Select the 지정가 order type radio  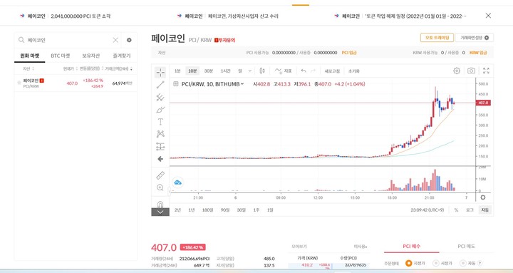(x=408, y=263)
